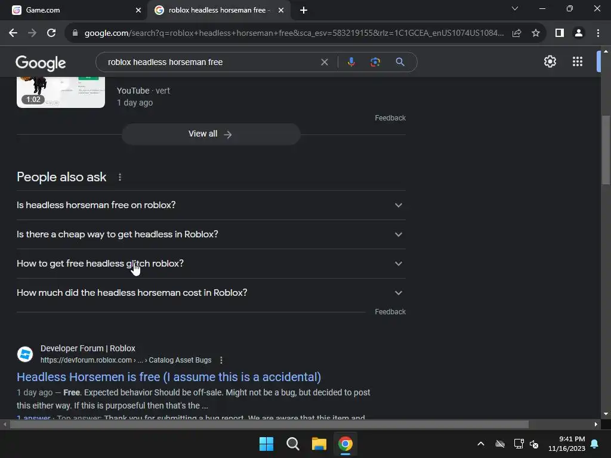Open network display tray icon
Screen dimensions: 611x458
point(519,444)
